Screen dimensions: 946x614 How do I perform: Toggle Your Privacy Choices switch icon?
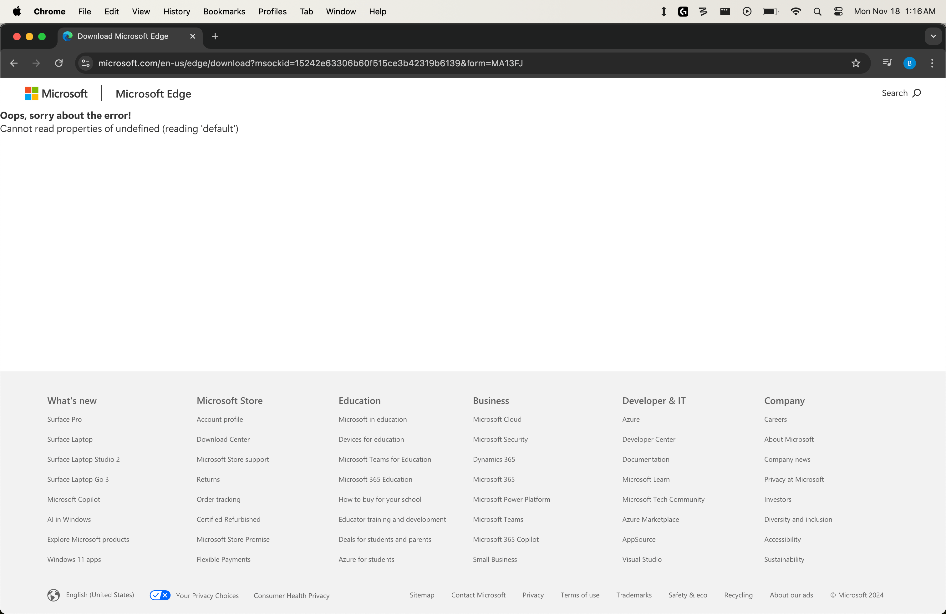[x=160, y=595]
